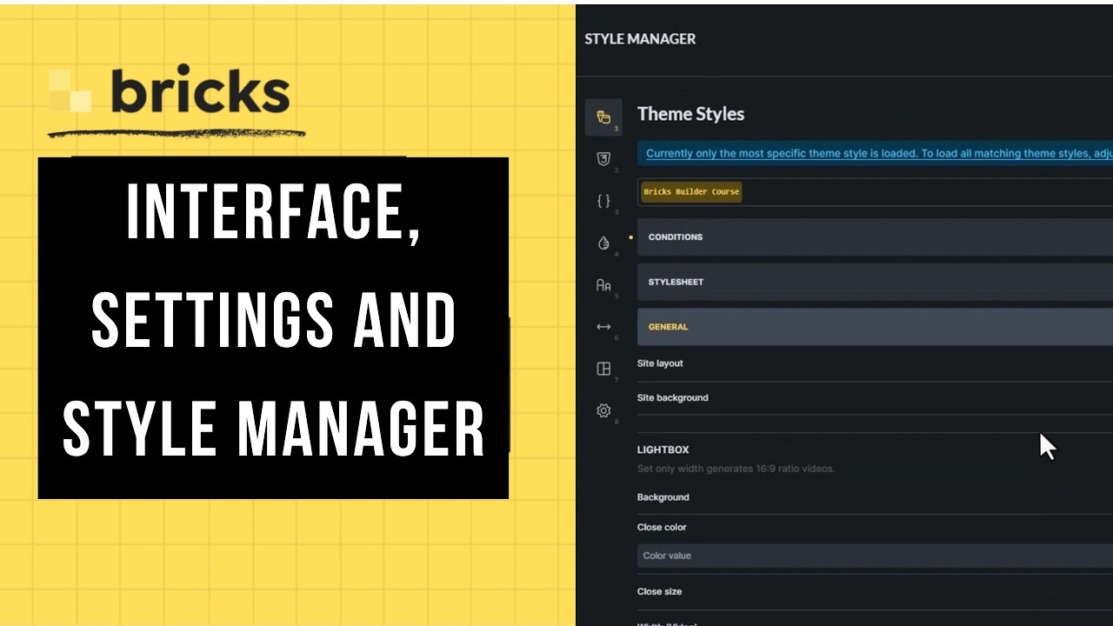Click the LIGHTBOX Background setting row

[875, 497]
